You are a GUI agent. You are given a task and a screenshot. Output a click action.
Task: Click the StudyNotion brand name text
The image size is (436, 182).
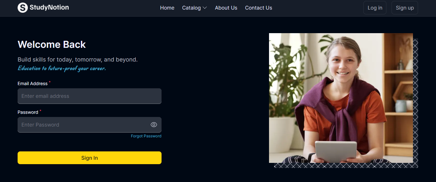point(49,7)
